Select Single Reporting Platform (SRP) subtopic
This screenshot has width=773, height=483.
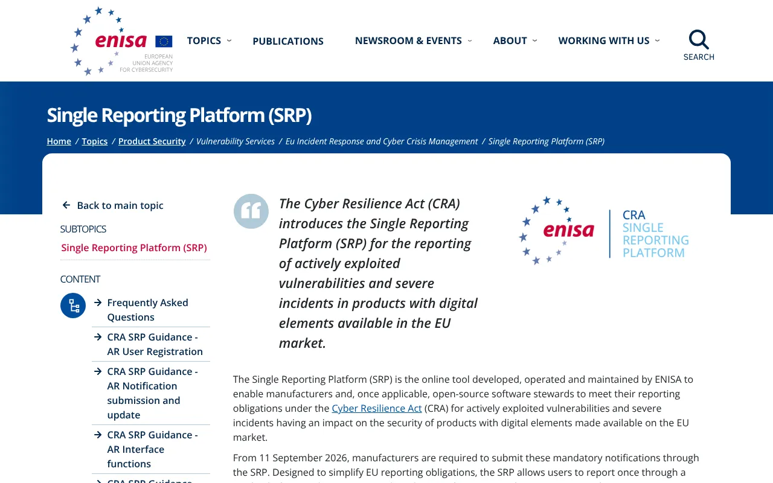[x=134, y=248]
